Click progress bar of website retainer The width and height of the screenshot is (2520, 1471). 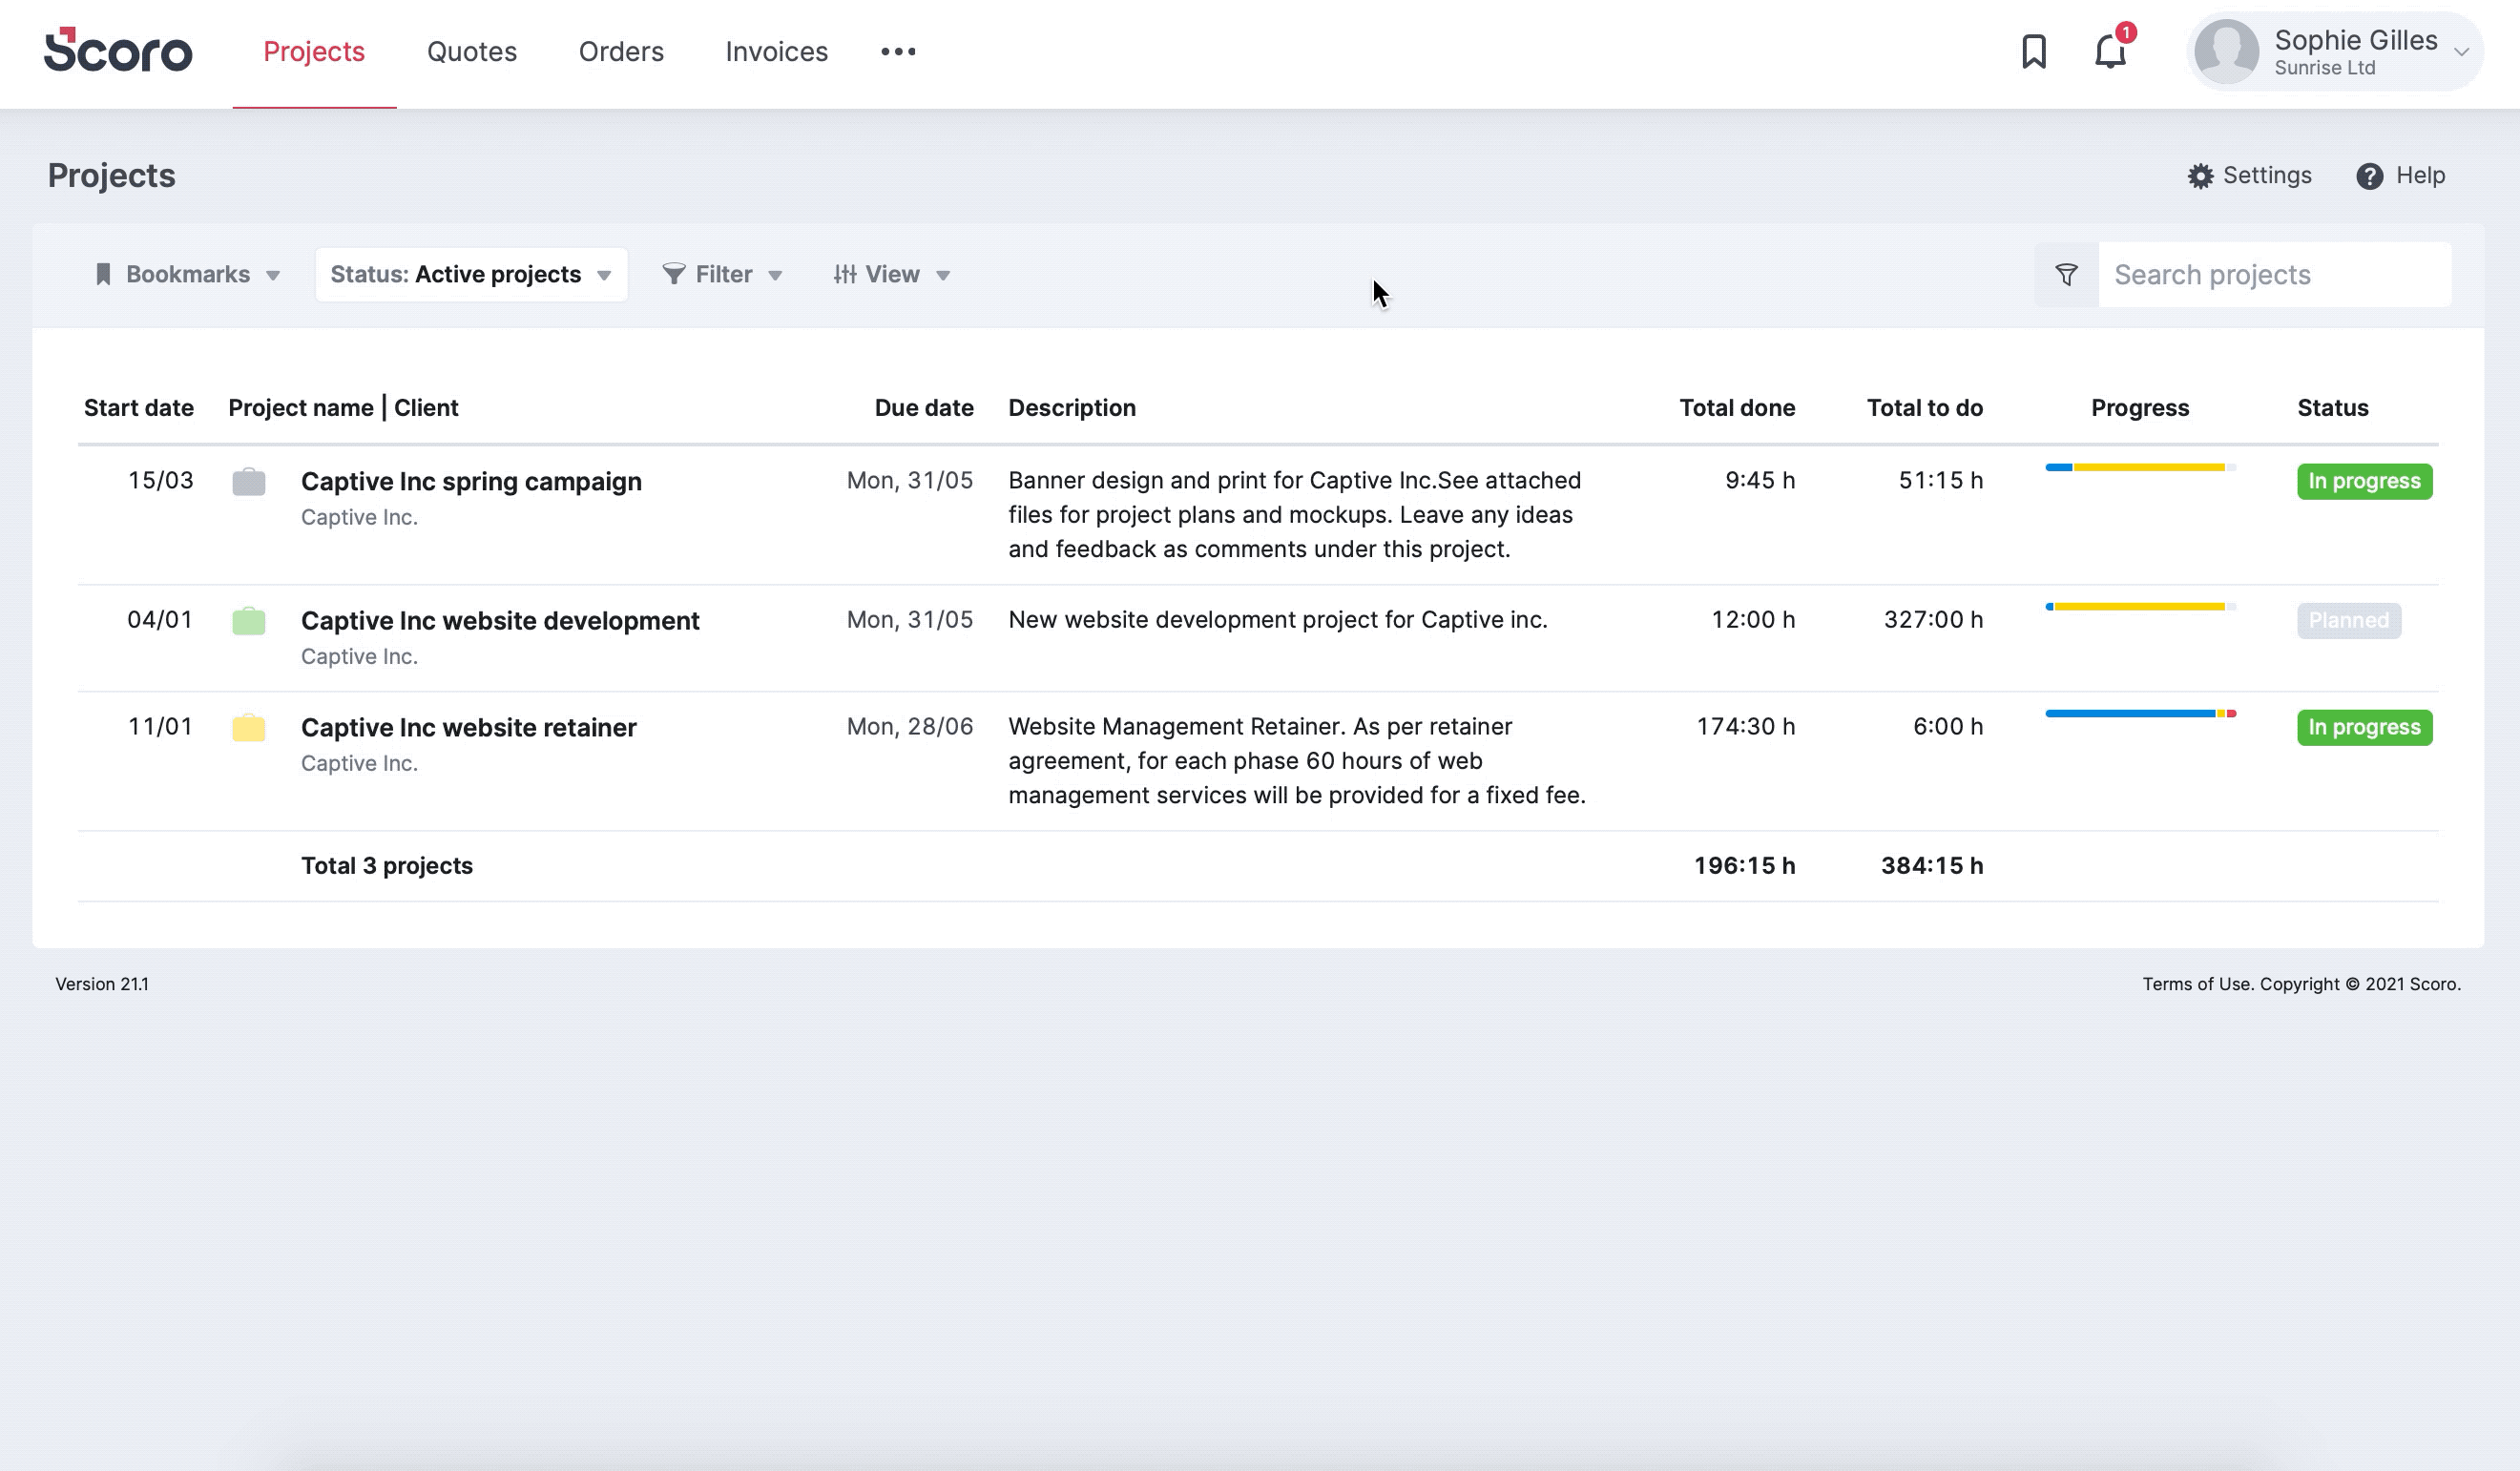(2140, 714)
